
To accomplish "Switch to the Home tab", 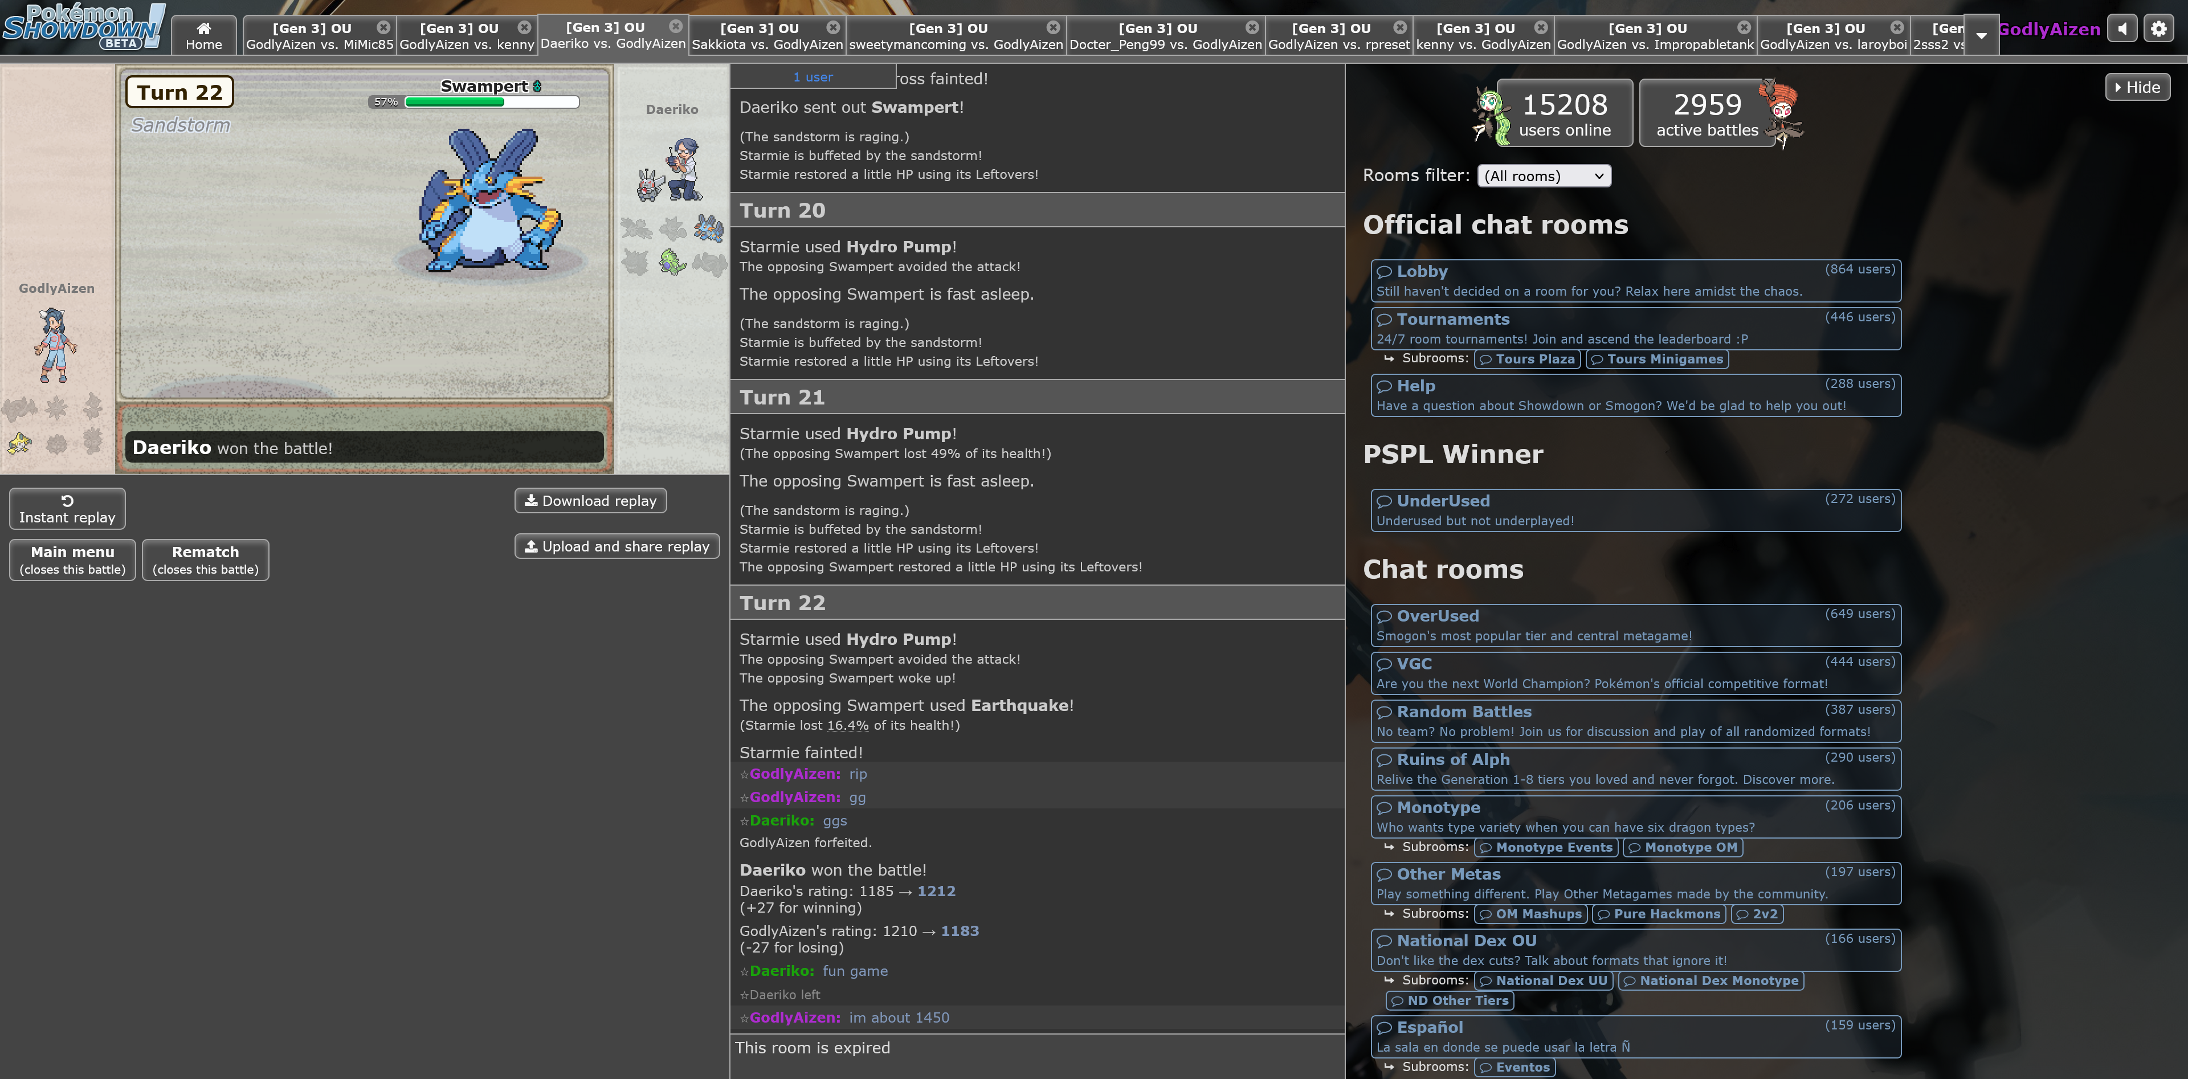I will coord(204,36).
